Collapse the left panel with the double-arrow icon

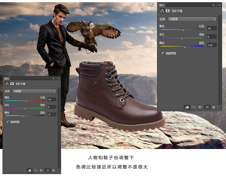click(53, 79)
